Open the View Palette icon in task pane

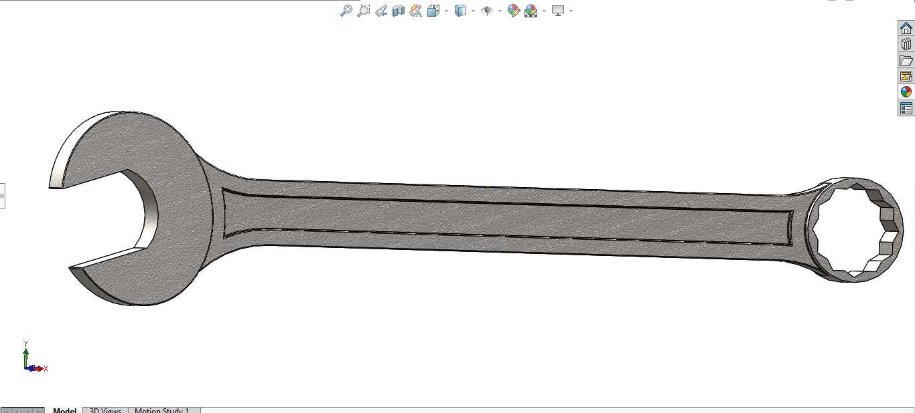(906, 76)
